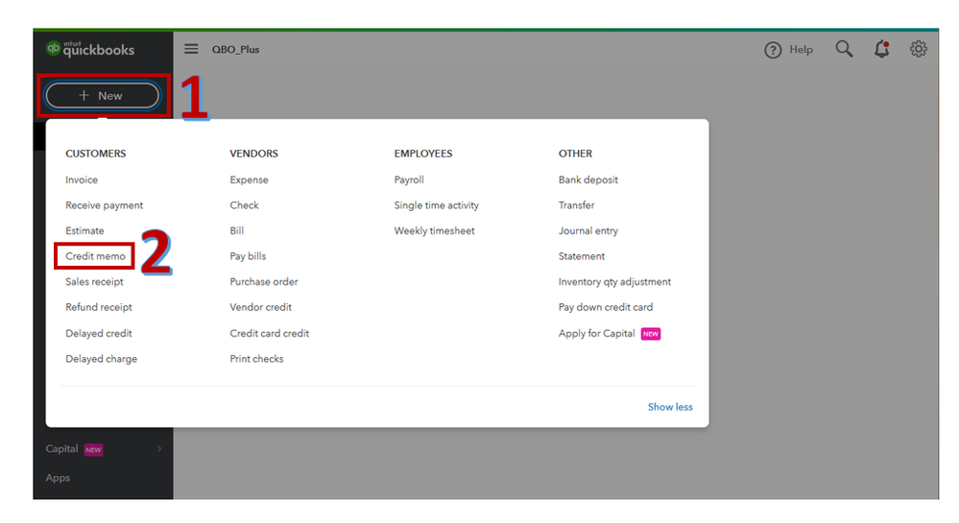The height and width of the screenshot is (523, 959).
Task: Select Single time activity
Action: (x=436, y=205)
